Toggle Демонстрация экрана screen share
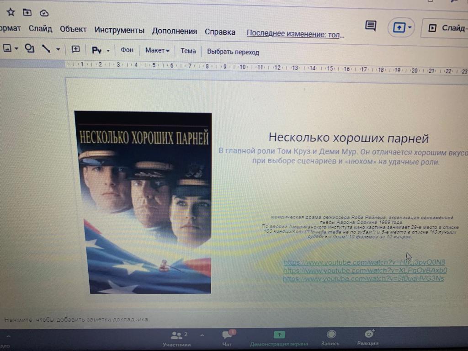This screenshot has width=468, height=351. pos(279,338)
